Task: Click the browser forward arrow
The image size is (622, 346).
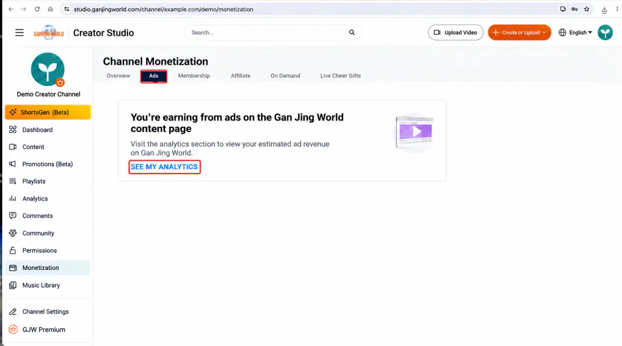Action: pyautogui.click(x=24, y=9)
